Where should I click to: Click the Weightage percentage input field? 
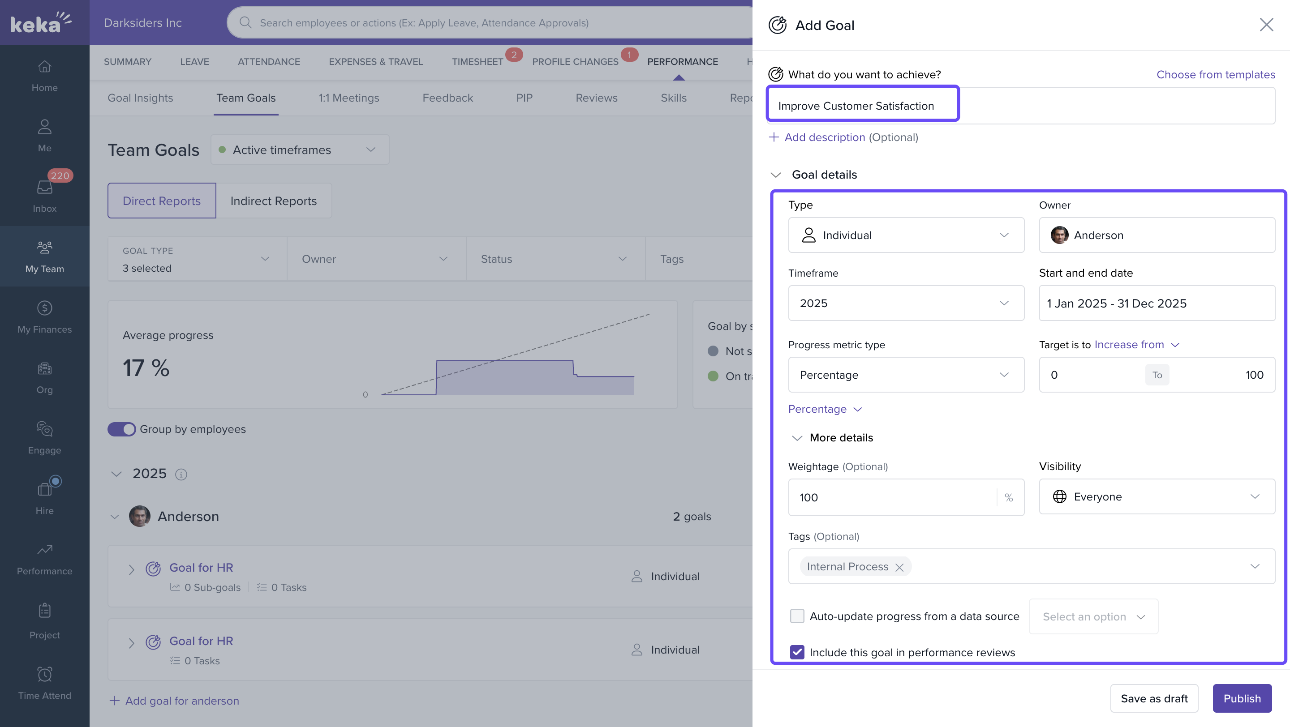(x=891, y=497)
